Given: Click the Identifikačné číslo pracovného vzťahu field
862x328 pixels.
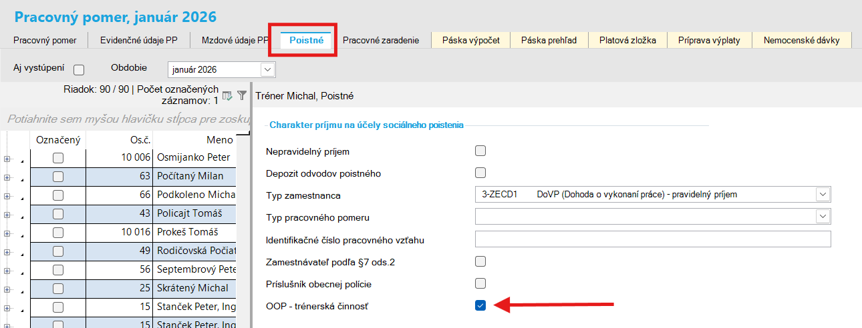Looking at the screenshot, I should pos(652,239).
